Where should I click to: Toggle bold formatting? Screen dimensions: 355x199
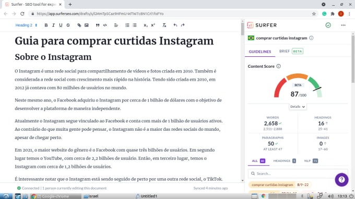click(x=46, y=25)
